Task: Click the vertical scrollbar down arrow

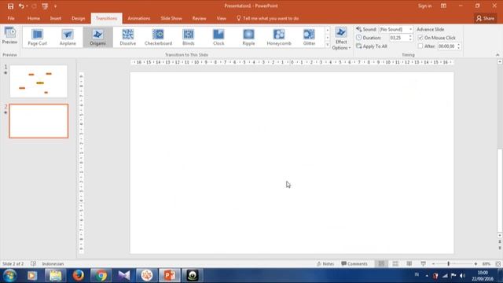Action: (500, 236)
